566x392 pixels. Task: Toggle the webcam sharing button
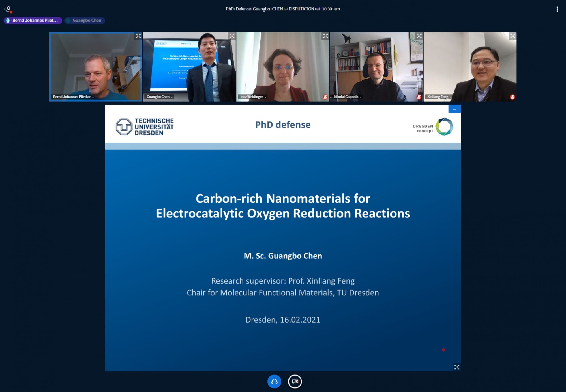(x=295, y=382)
